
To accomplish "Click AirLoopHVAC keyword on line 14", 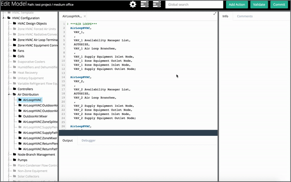I will pyautogui.click(x=80, y=77).
